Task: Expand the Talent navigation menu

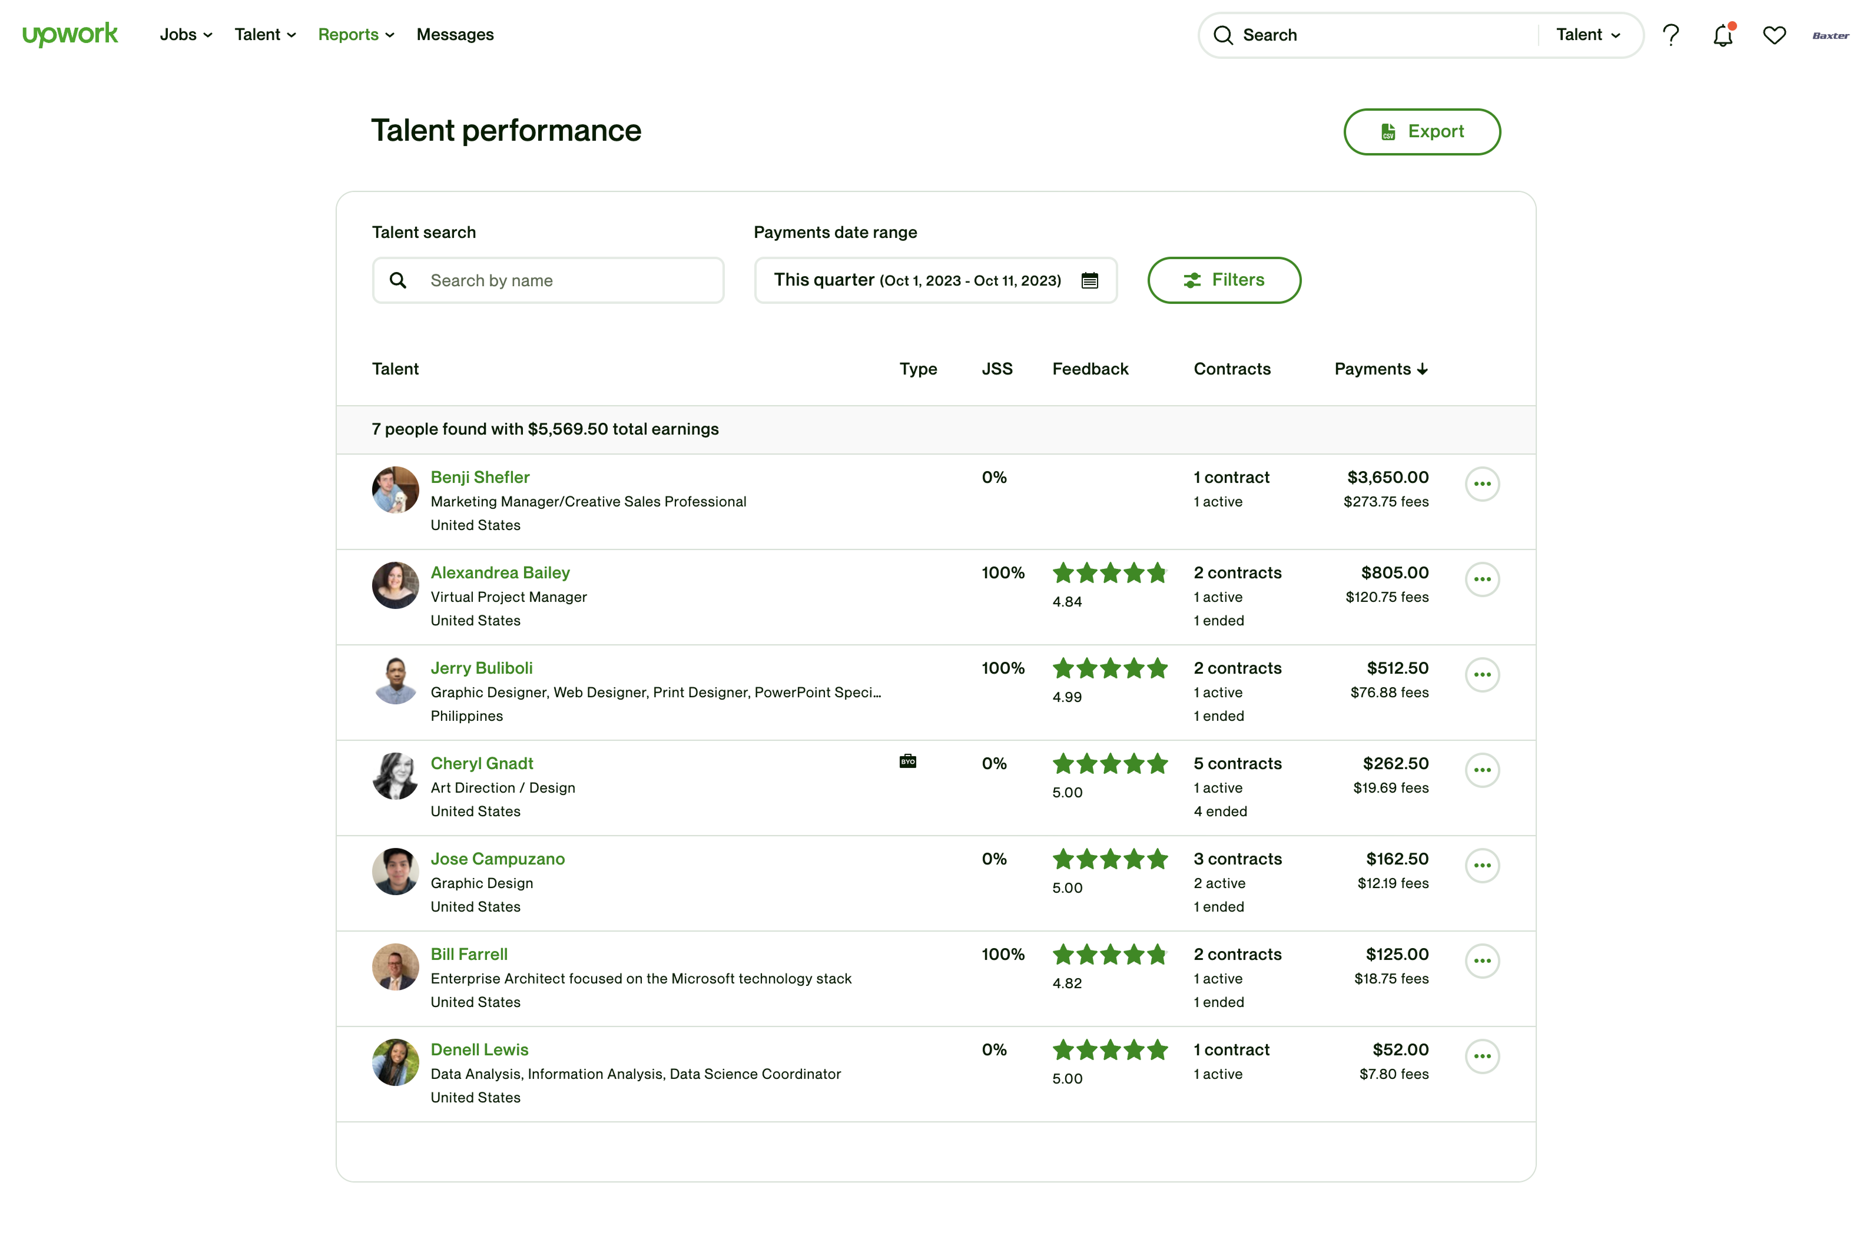Action: pyautogui.click(x=265, y=34)
